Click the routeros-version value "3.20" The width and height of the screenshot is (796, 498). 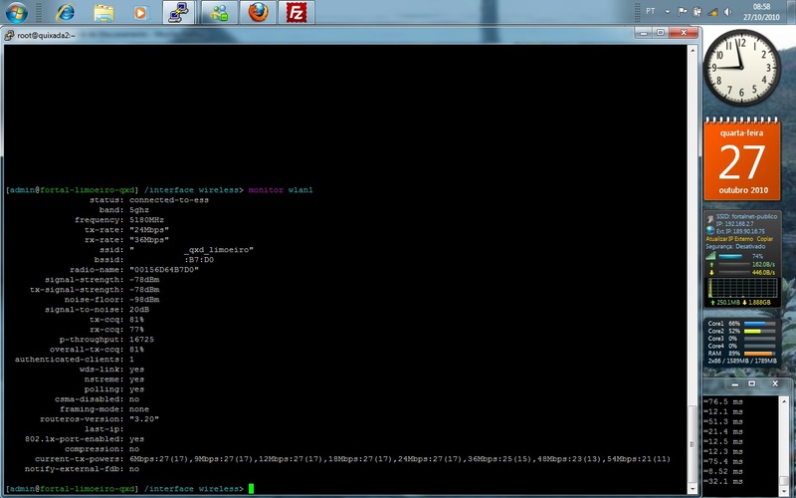[x=144, y=419]
